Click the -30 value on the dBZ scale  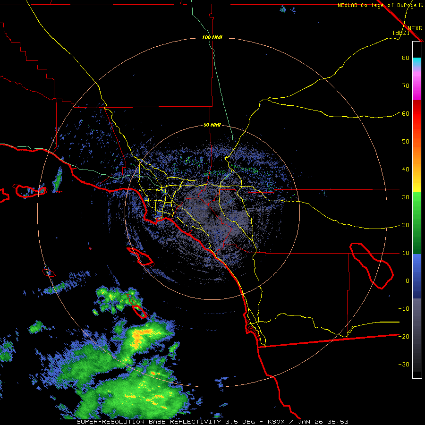(x=404, y=365)
